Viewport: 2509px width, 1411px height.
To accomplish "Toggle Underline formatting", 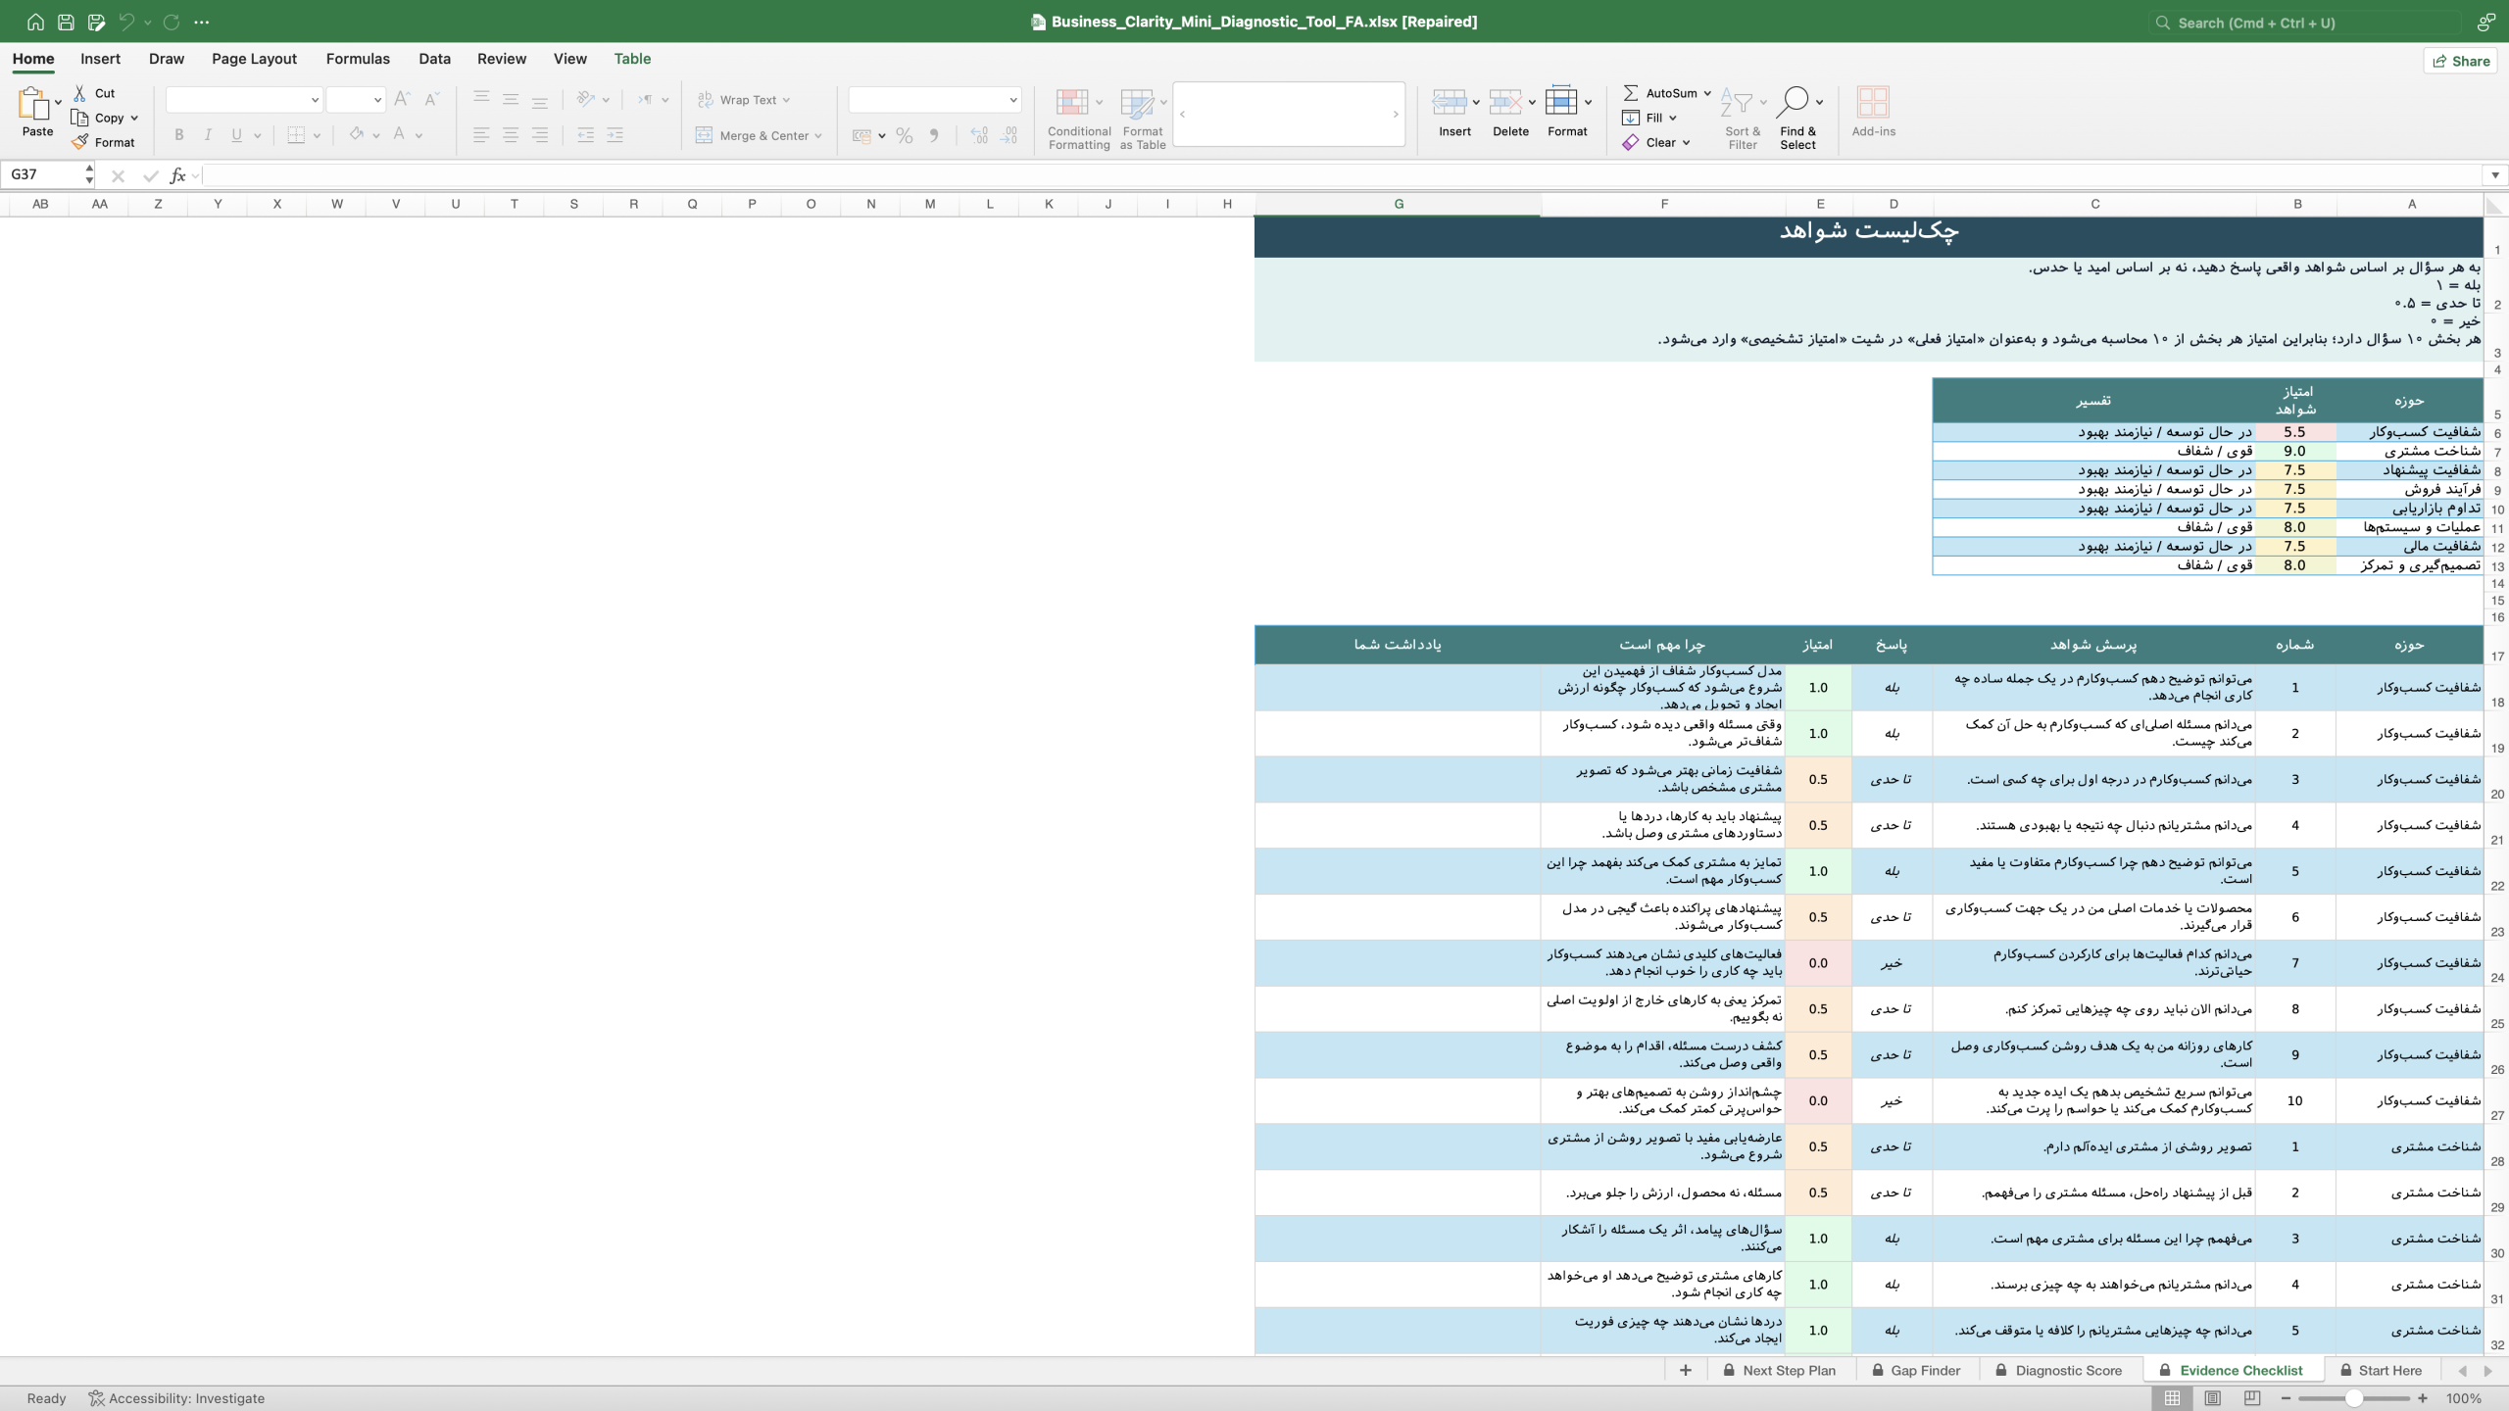I will pos(236,135).
